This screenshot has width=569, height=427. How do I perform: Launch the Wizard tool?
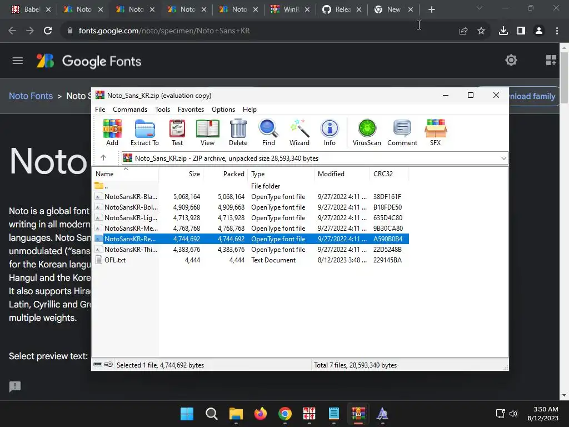[x=300, y=132]
